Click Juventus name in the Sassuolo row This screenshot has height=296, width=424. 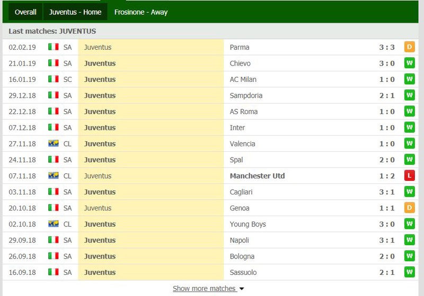(x=100, y=272)
